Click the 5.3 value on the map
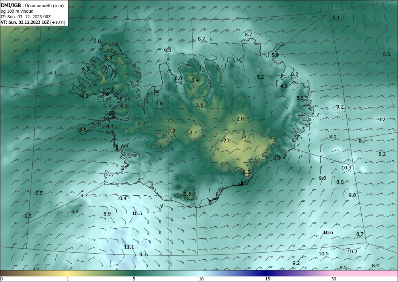 tap(300, 98)
